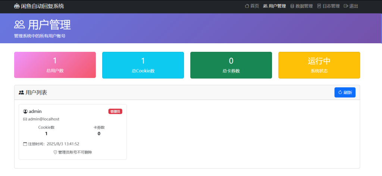Click the home icon beside 首页
382x176 pixels.
pos(247,6)
